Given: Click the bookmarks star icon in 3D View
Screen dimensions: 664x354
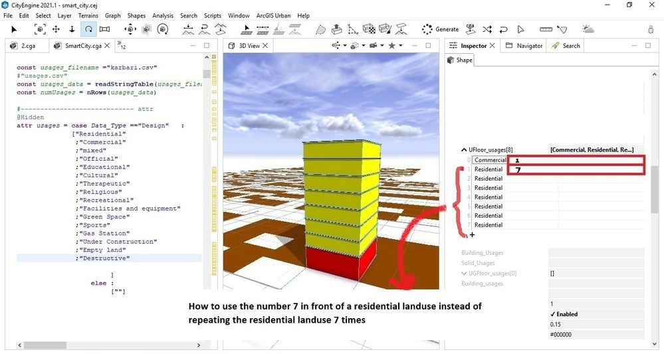Looking at the screenshot, I should 392,46.
